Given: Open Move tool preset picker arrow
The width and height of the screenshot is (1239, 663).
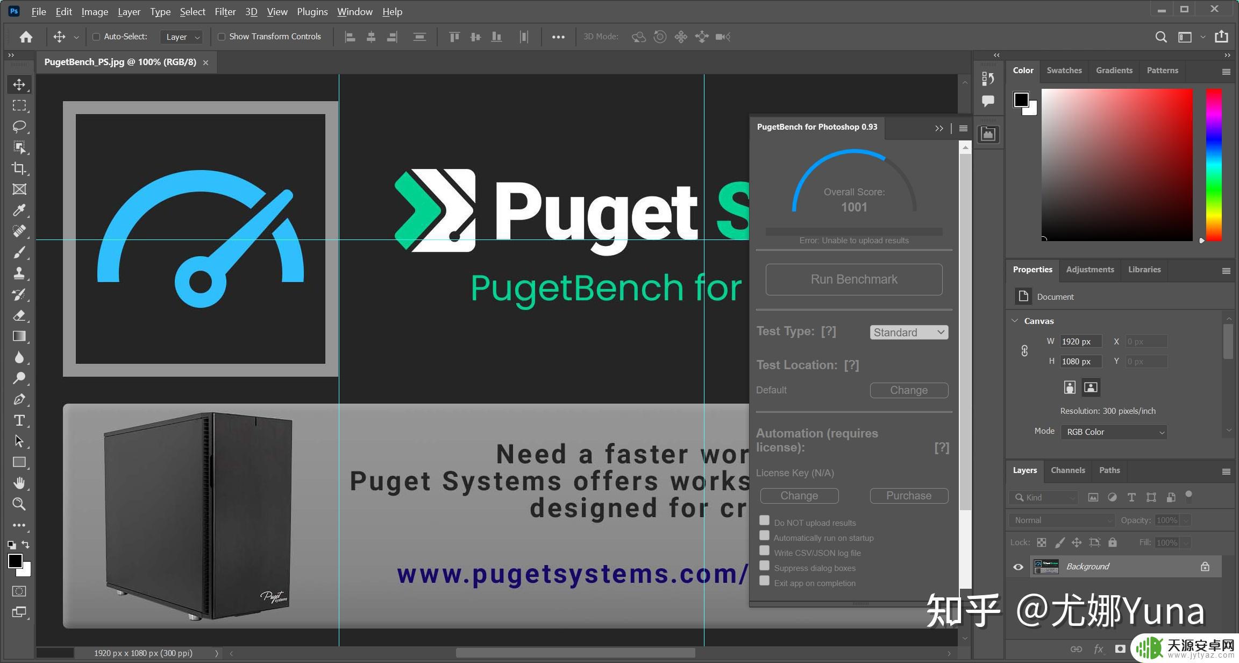Looking at the screenshot, I should tap(76, 37).
